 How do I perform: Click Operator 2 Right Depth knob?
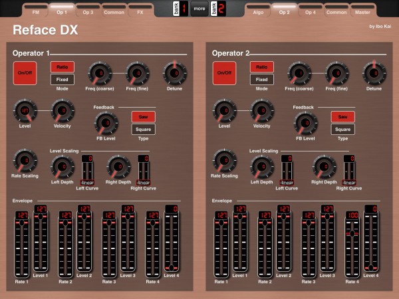[x=325, y=167]
